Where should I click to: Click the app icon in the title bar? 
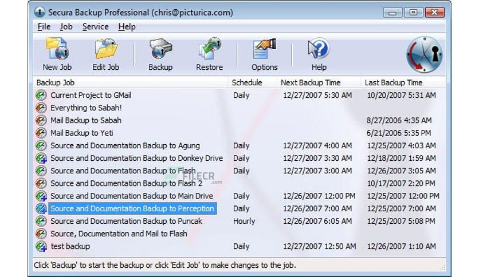tap(40, 12)
